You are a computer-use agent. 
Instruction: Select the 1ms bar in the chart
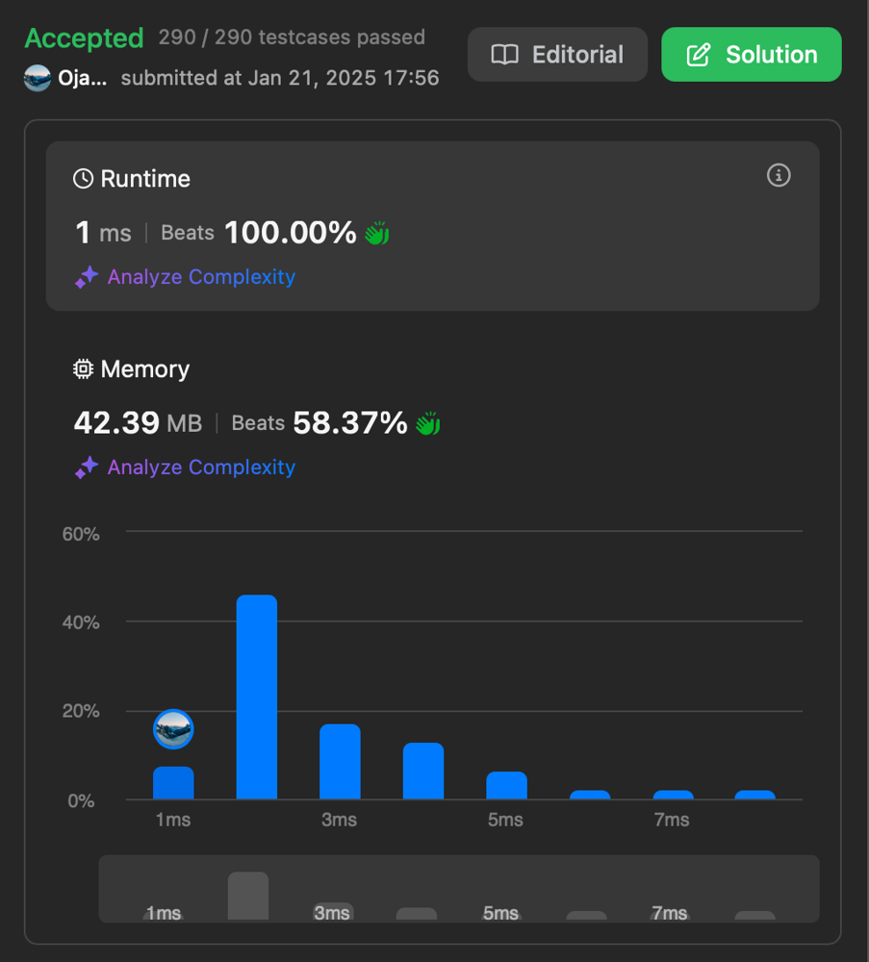(173, 783)
